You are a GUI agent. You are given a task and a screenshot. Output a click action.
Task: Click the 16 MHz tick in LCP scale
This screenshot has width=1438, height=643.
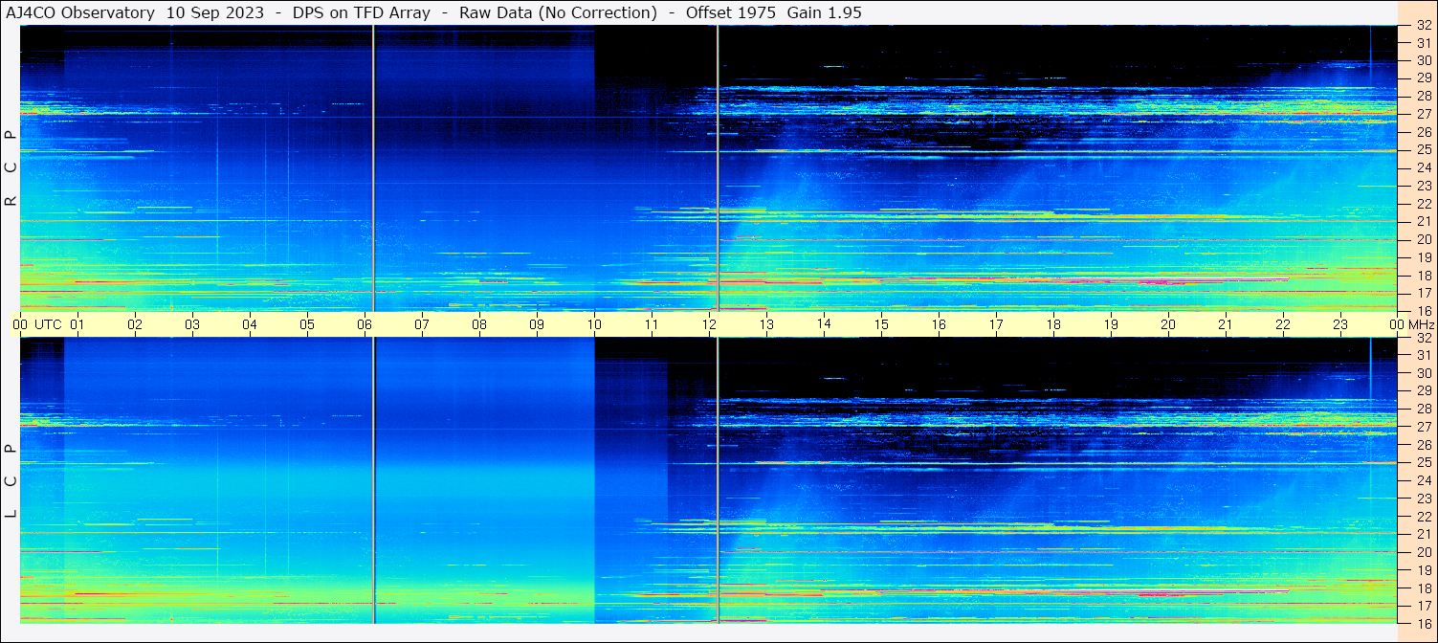(x=1423, y=623)
